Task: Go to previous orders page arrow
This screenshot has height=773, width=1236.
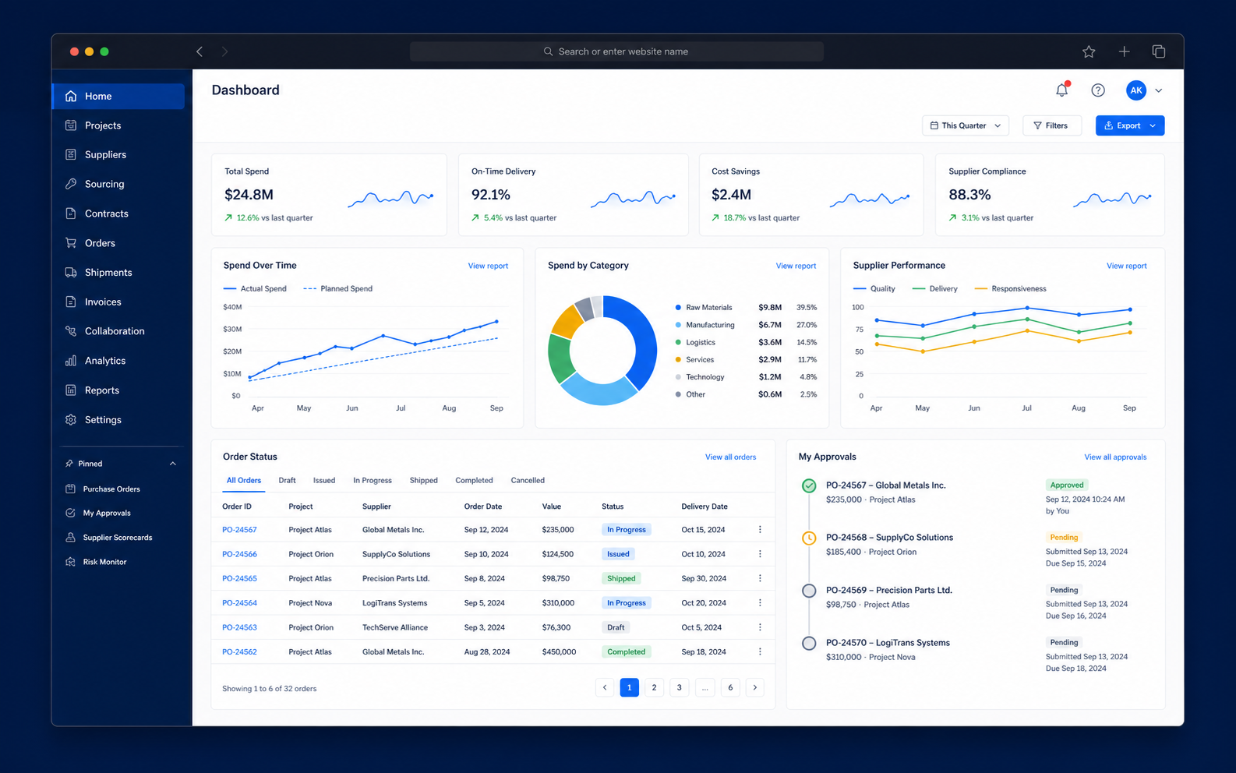Action: pyautogui.click(x=605, y=687)
